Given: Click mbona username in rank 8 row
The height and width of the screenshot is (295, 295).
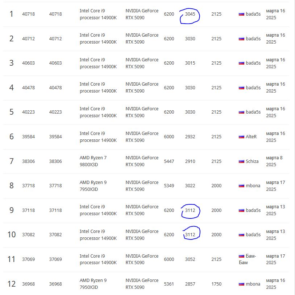Looking at the screenshot, I should [253, 186].
